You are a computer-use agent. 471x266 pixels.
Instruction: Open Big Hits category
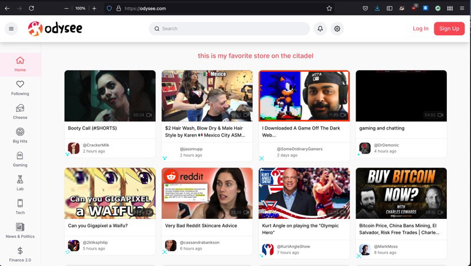point(20,136)
